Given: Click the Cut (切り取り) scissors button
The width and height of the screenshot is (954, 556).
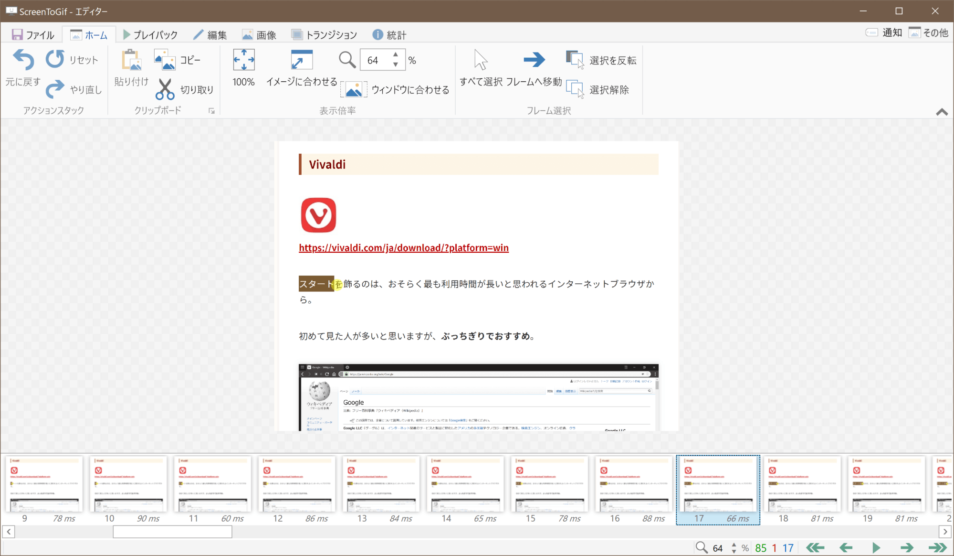Looking at the screenshot, I should click(x=185, y=89).
